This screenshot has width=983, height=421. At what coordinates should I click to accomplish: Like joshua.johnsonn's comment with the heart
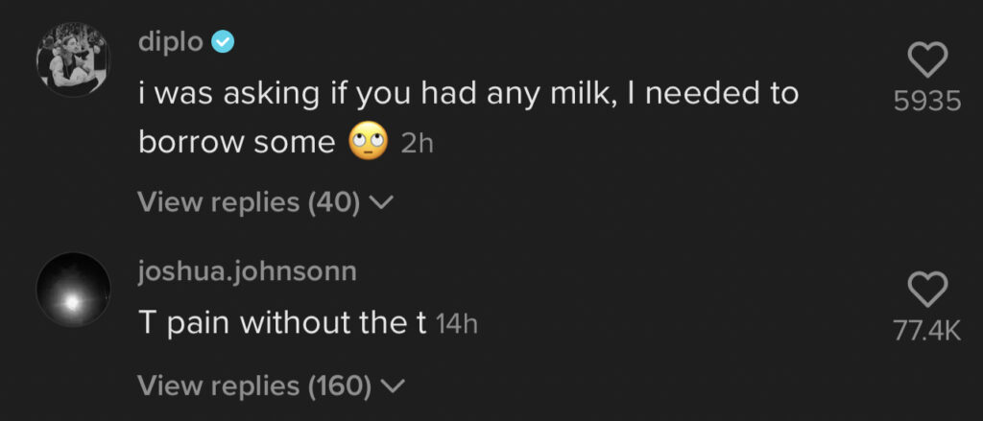point(926,289)
